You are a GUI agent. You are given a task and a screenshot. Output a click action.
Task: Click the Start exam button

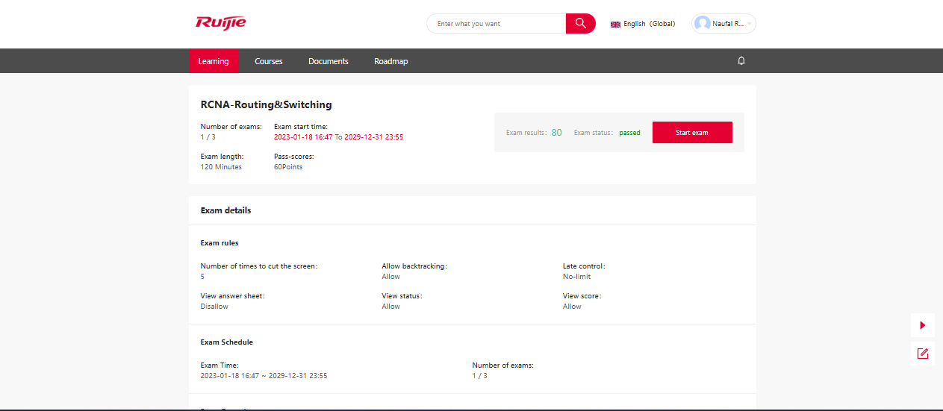pos(692,133)
